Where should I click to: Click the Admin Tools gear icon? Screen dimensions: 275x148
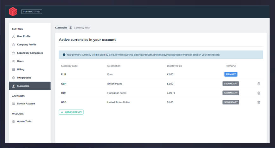[13, 121]
